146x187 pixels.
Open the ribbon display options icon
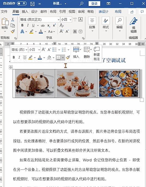click(x=108, y=4)
